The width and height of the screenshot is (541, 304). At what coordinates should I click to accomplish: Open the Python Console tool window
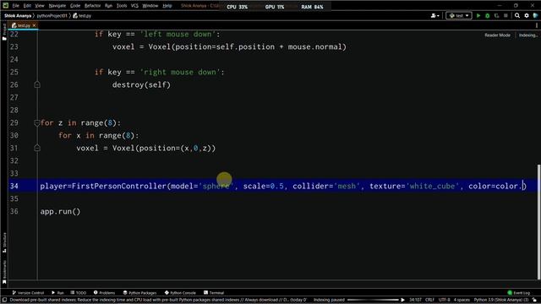tap(180, 293)
